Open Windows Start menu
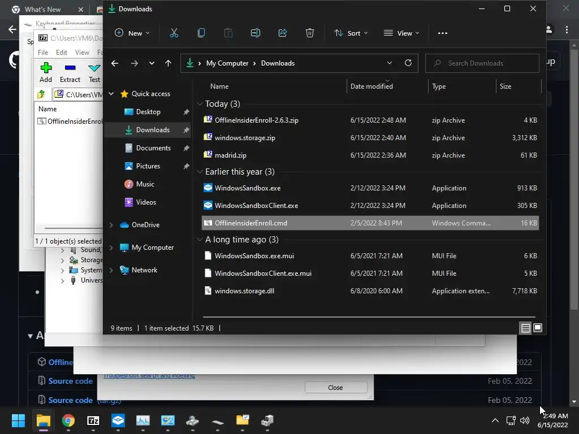579x434 pixels. tap(18, 420)
